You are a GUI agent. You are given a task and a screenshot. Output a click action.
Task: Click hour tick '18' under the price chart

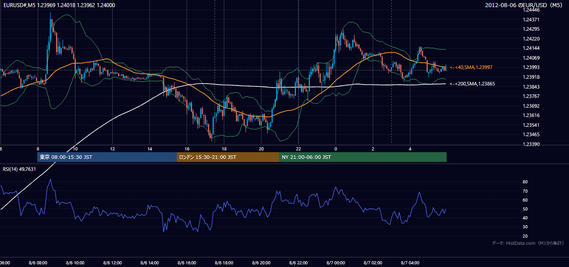224,149
